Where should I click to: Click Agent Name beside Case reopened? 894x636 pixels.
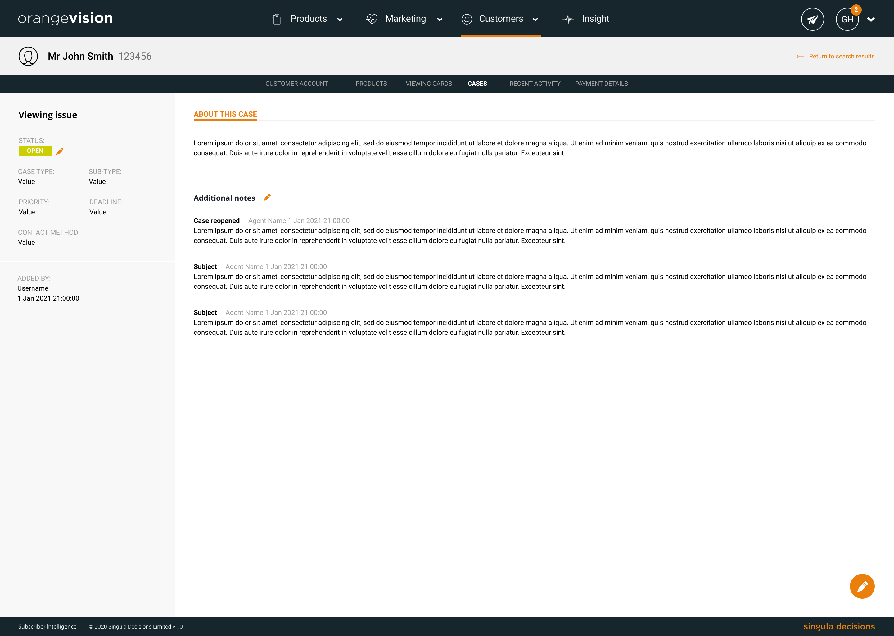[267, 221]
